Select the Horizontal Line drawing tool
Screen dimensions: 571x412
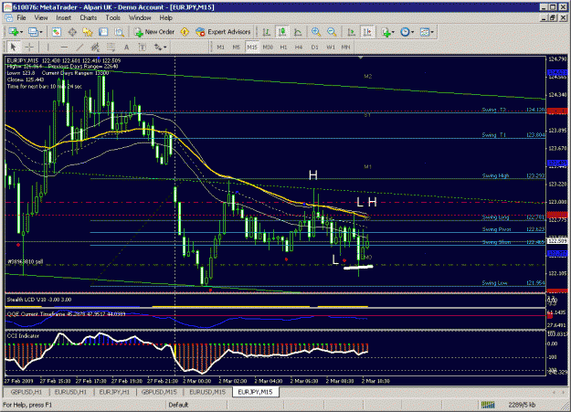[x=64, y=47]
